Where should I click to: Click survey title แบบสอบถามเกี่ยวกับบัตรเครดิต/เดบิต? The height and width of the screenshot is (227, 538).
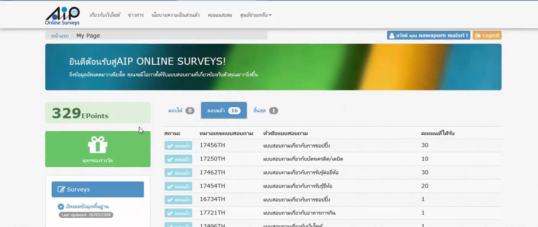[x=303, y=159]
